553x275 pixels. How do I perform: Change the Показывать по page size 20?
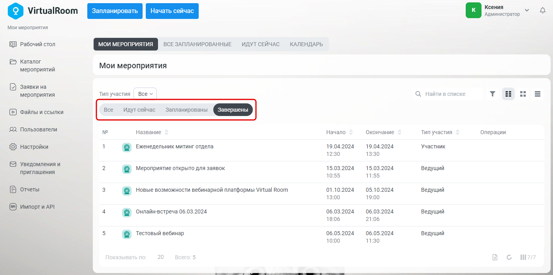click(161, 257)
